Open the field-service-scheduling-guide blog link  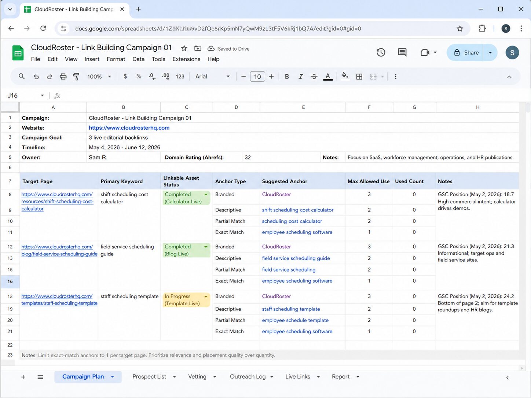(59, 250)
